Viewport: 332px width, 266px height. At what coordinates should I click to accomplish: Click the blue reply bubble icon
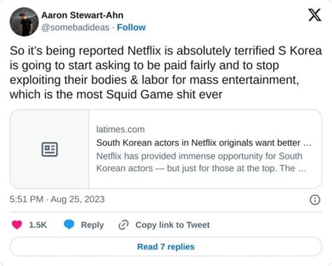(x=69, y=225)
